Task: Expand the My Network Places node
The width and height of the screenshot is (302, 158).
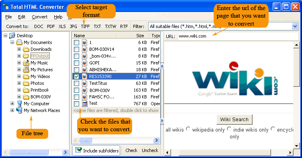Action: point(12,110)
